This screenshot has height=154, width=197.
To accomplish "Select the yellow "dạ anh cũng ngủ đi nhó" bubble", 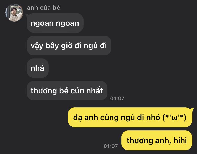I will (x=130, y=117).
